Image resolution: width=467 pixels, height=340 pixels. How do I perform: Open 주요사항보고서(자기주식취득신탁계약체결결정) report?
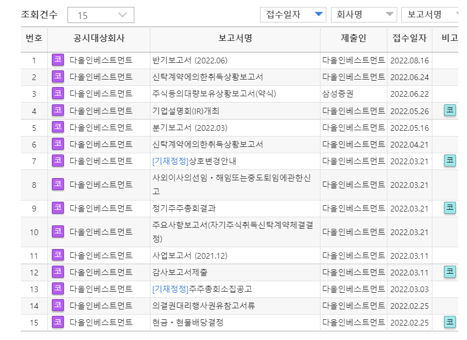pos(232,232)
